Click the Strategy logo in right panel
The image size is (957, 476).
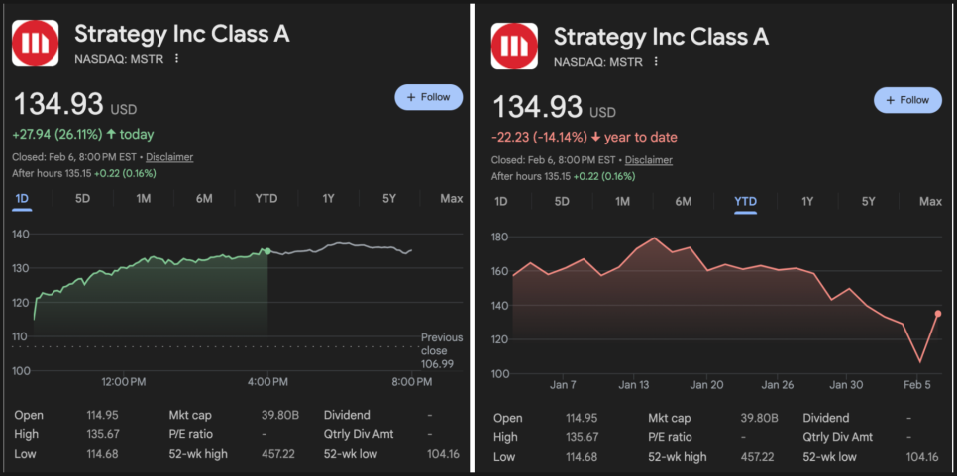[x=514, y=46]
